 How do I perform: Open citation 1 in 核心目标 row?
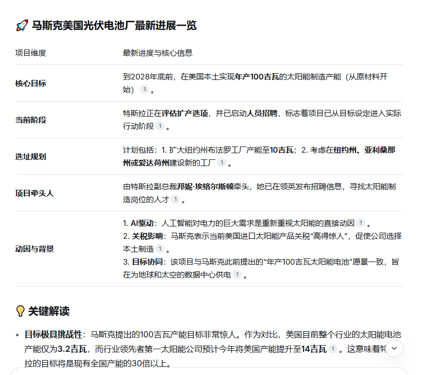click(144, 89)
